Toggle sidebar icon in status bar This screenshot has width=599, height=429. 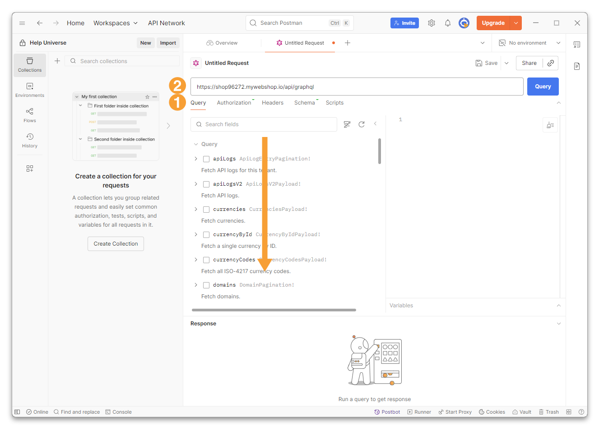(17, 412)
